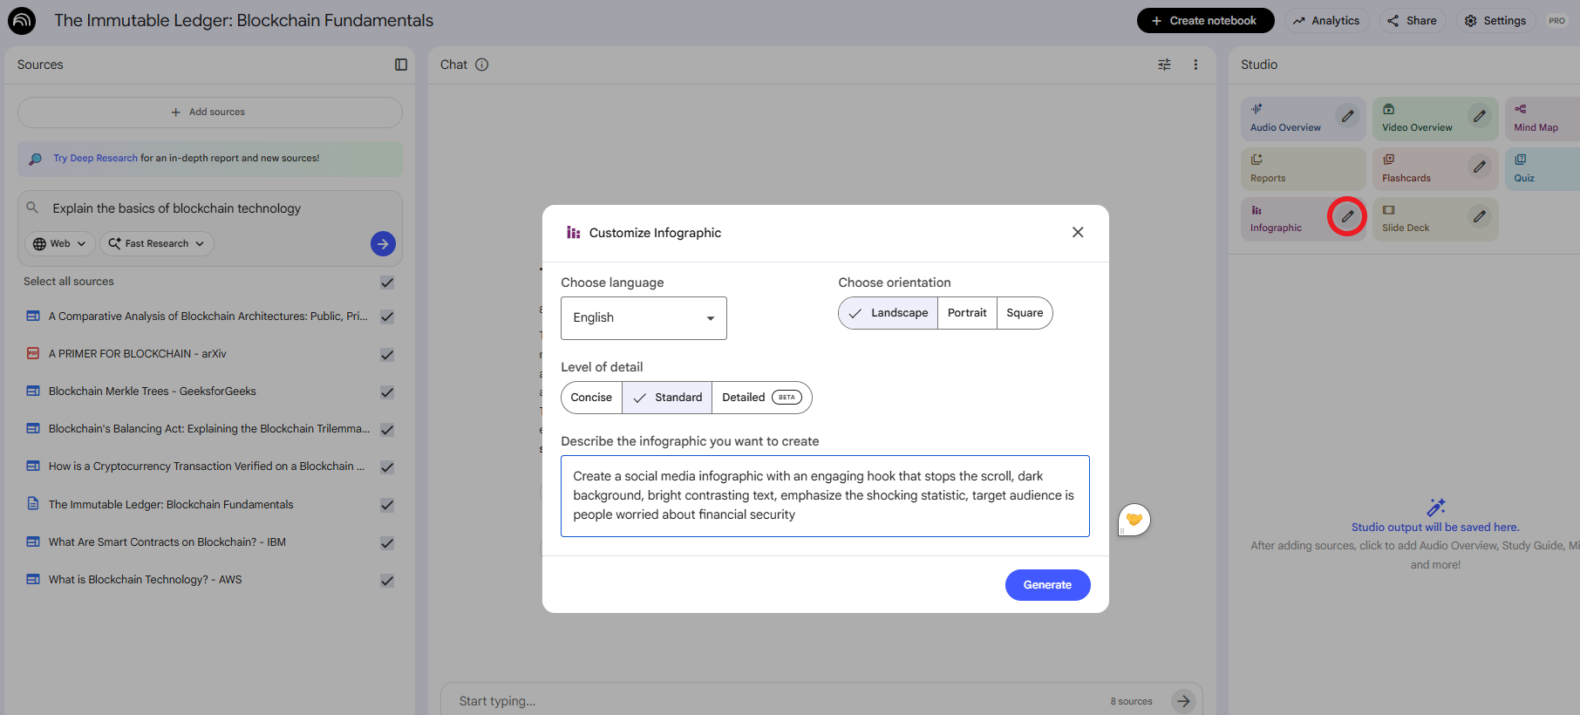This screenshot has width=1580, height=715.
Task: Choose Standard level of detail
Action: pyautogui.click(x=667, y=398)
